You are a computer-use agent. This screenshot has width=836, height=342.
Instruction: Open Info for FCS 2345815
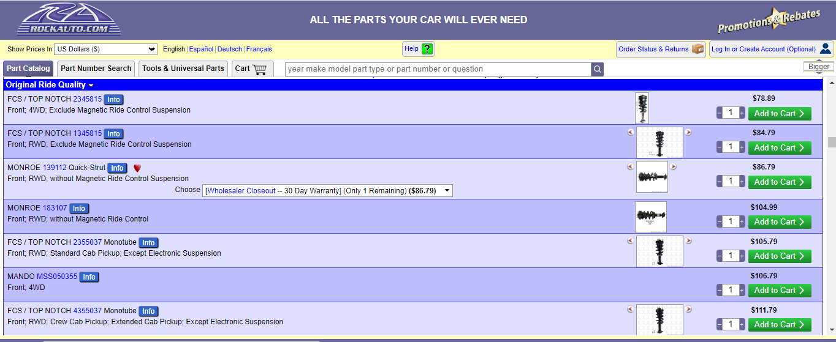[x=113, y=100]
